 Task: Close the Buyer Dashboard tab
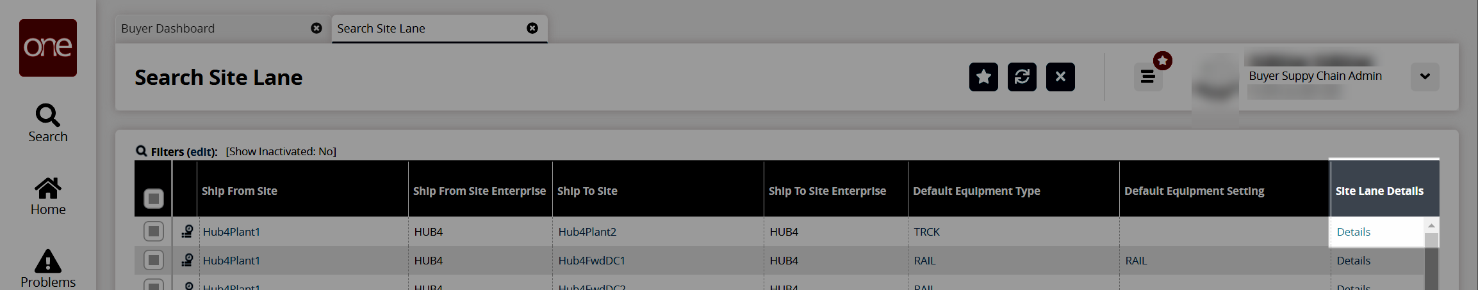[316, 28]
